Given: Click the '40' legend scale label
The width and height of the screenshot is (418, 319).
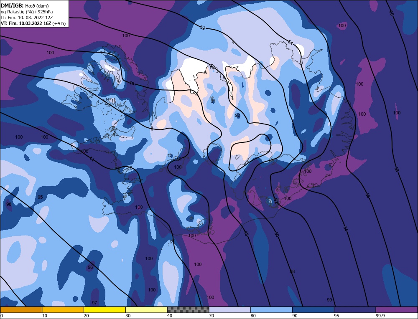Looking at the screenshot, I should click(170, 316).
